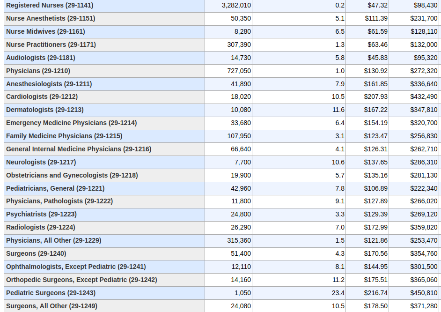
Task: Select Pediatric Surgeons (29-1243) row title
Action: [51, 293]
